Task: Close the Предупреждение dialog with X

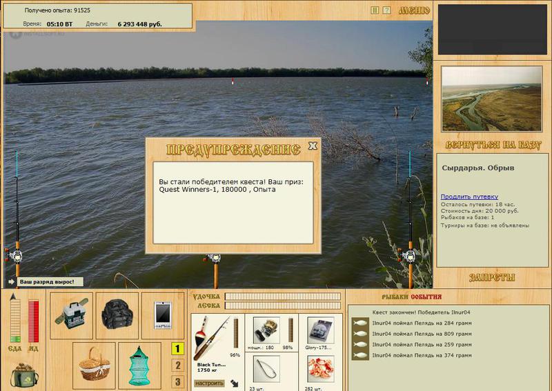Action: tap(313, 146)
